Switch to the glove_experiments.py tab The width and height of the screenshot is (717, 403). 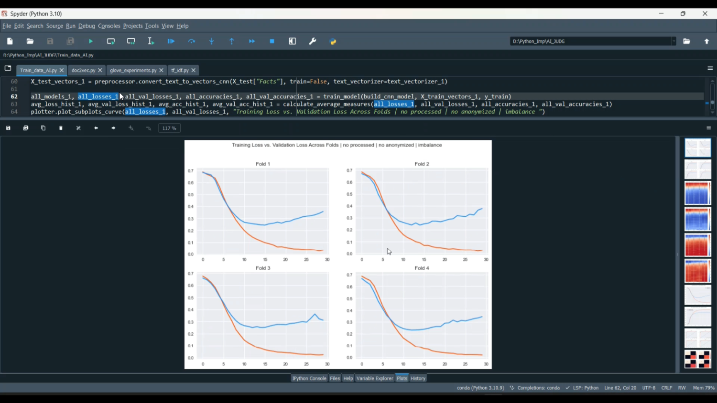(x=133, y=70)
